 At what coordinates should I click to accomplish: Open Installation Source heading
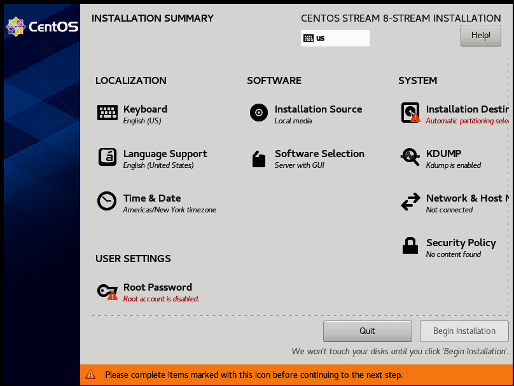(x=318, y=109)
